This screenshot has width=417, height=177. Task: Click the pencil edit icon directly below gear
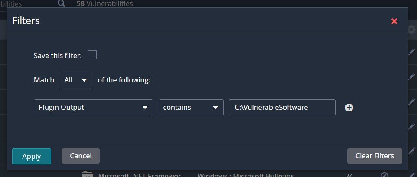(x=412, y=52)
